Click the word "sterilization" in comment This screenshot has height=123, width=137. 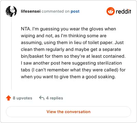(x=109, y=63)
